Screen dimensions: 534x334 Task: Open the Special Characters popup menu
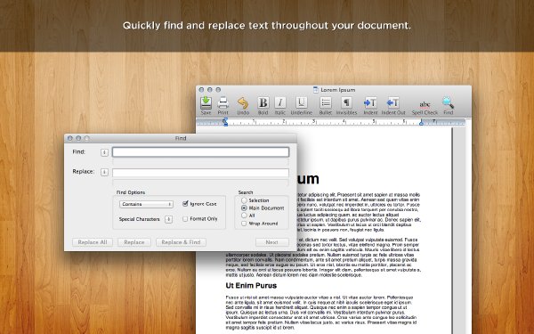tap(168, 219)
